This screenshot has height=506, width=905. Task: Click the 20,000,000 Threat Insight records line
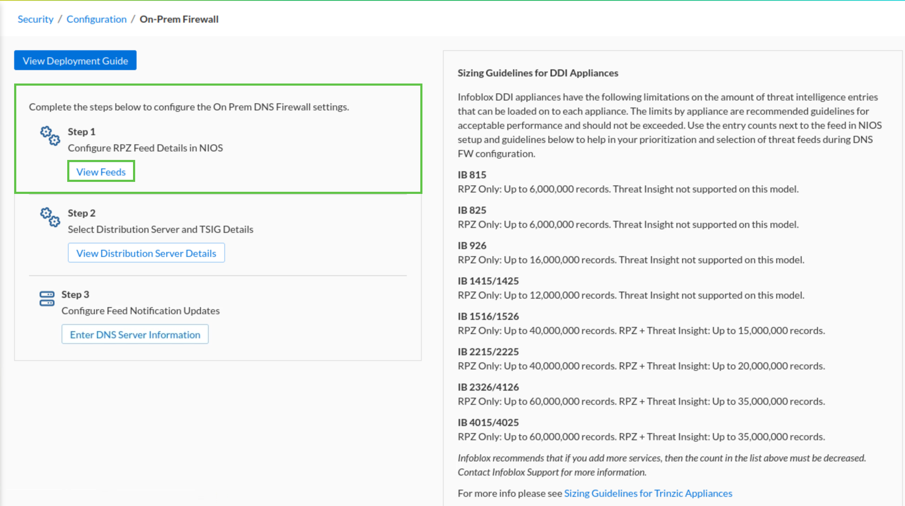point(641,366)
